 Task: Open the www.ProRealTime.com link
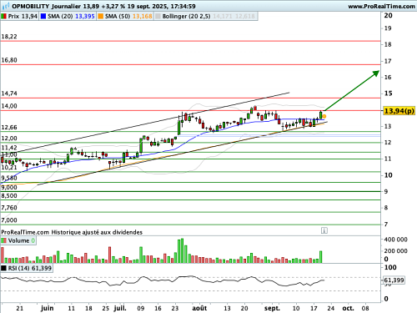[381, 6]
